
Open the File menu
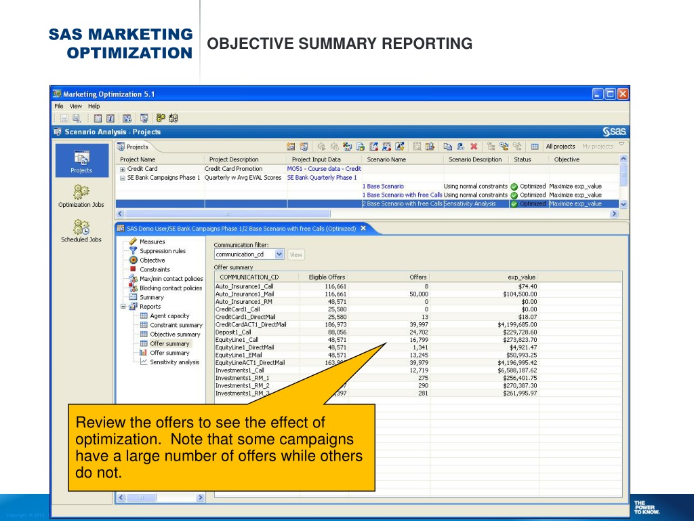(59, 107)
